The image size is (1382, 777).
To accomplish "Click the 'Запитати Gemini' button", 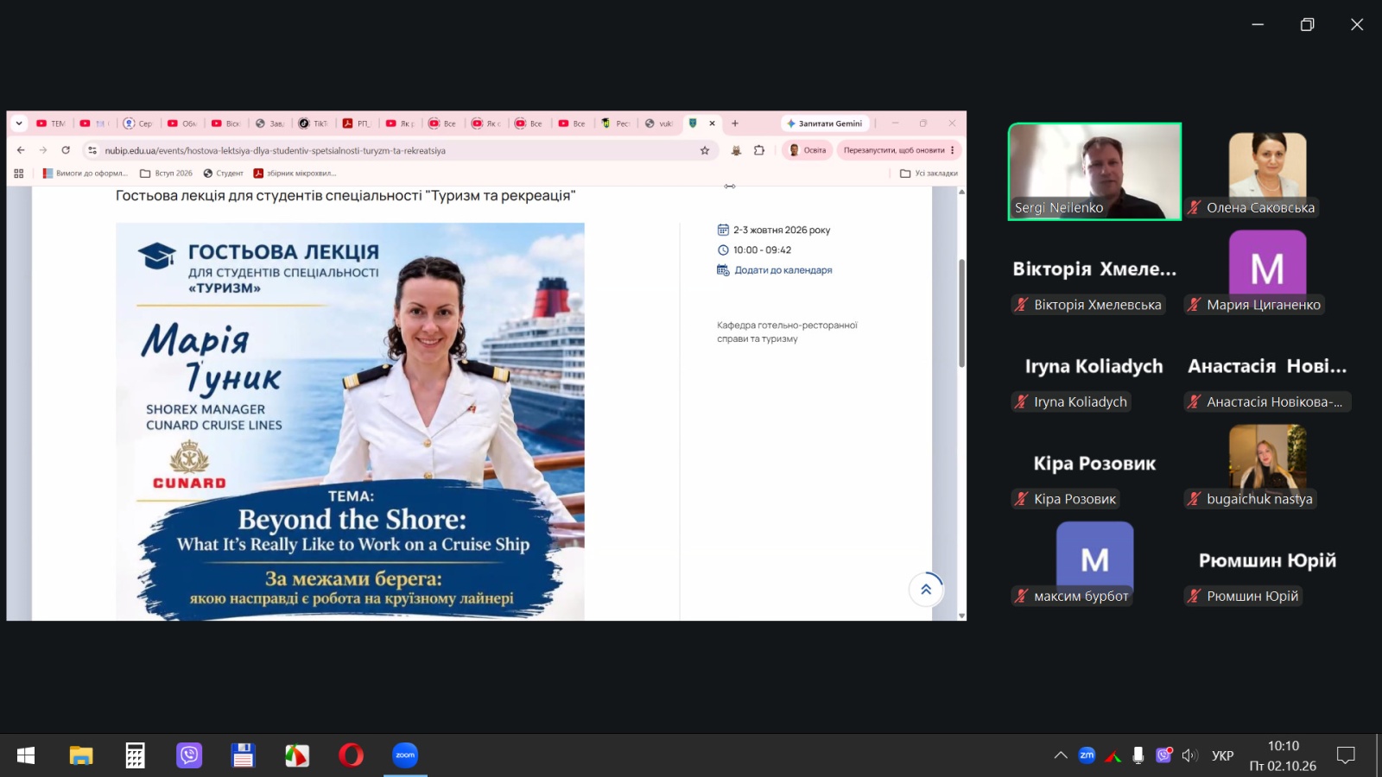I will coord(825,123).
